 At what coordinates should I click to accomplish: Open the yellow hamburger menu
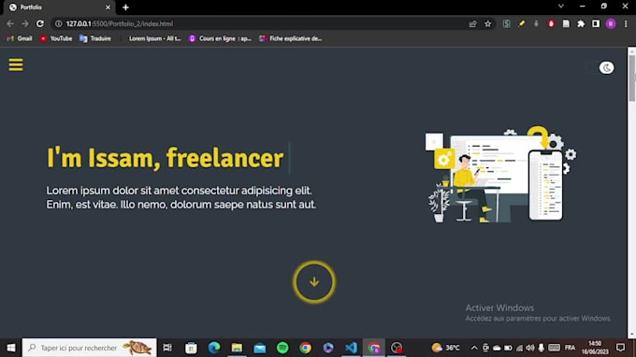16,64
